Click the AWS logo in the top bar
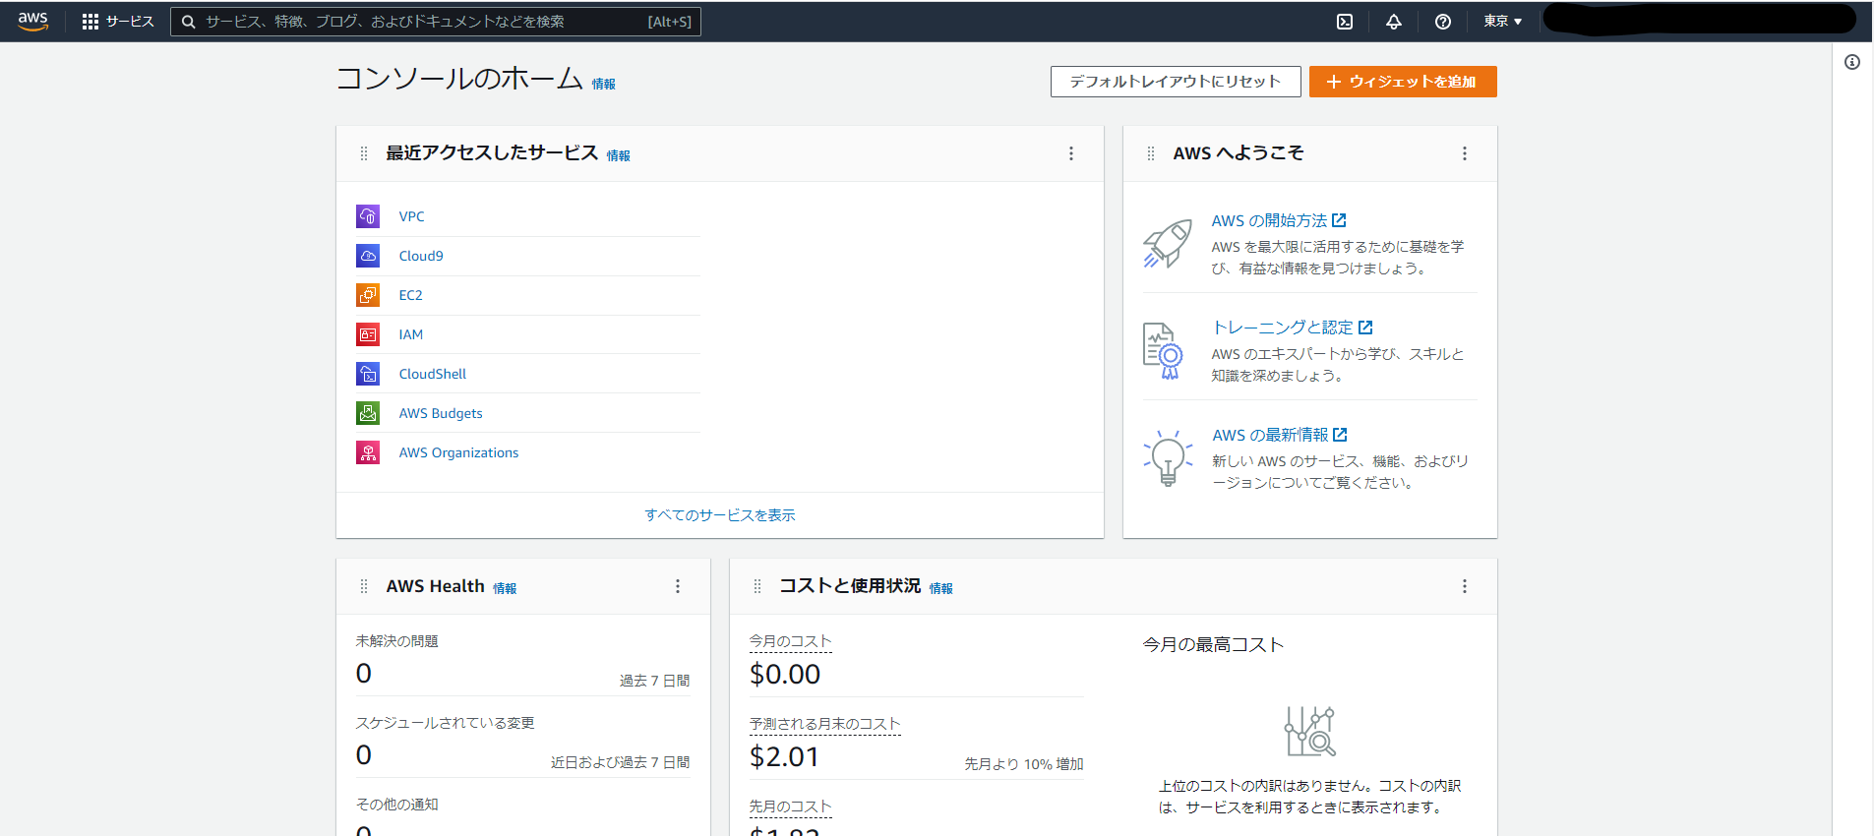The width and height of the screenshot is (1874, 836). click(x=32, y=21)
